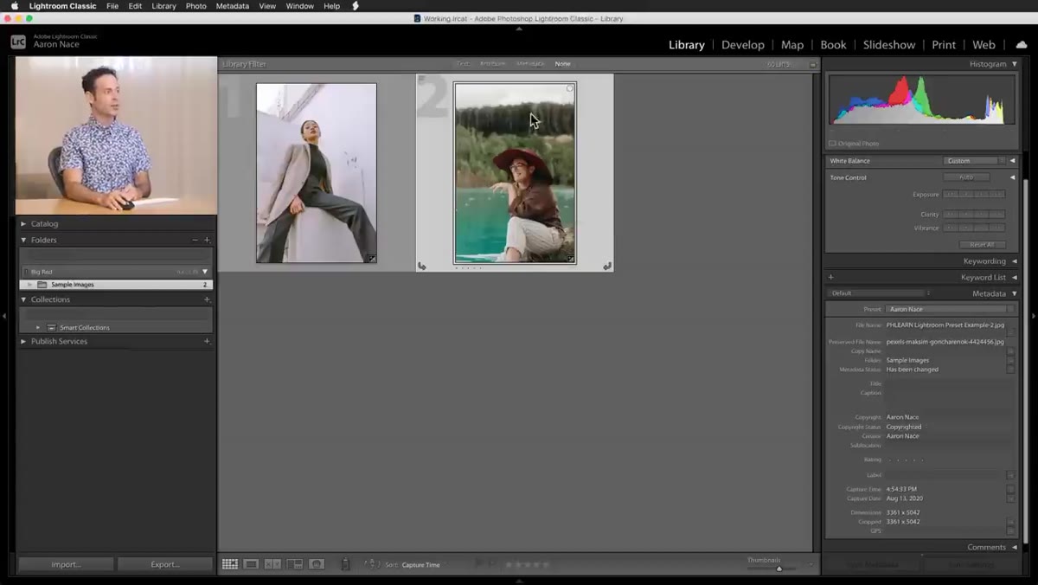This screenshot has width=1038, height=585.
Task: Open Compare view icon
Action: (x=272, y=564)
